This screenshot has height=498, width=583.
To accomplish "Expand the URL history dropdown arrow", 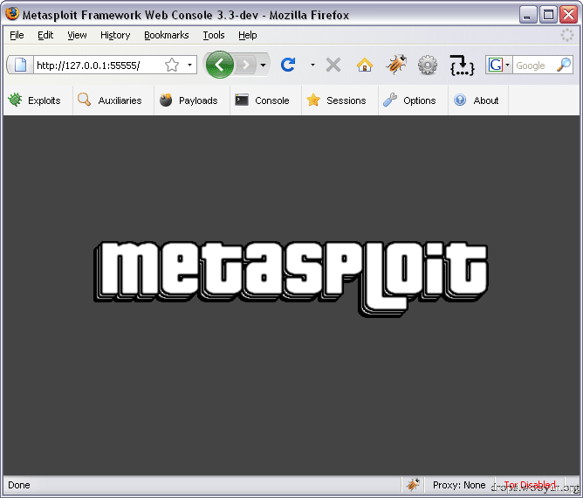I will 189,65.
